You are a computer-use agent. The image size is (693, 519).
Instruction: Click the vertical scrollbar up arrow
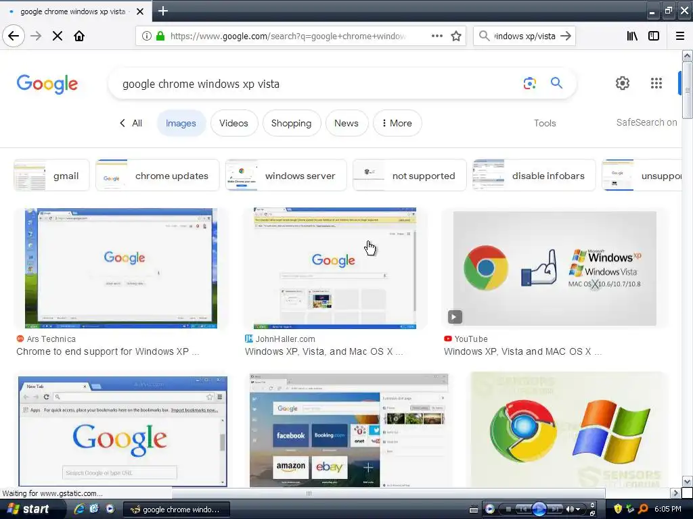(x=687, y=55)
